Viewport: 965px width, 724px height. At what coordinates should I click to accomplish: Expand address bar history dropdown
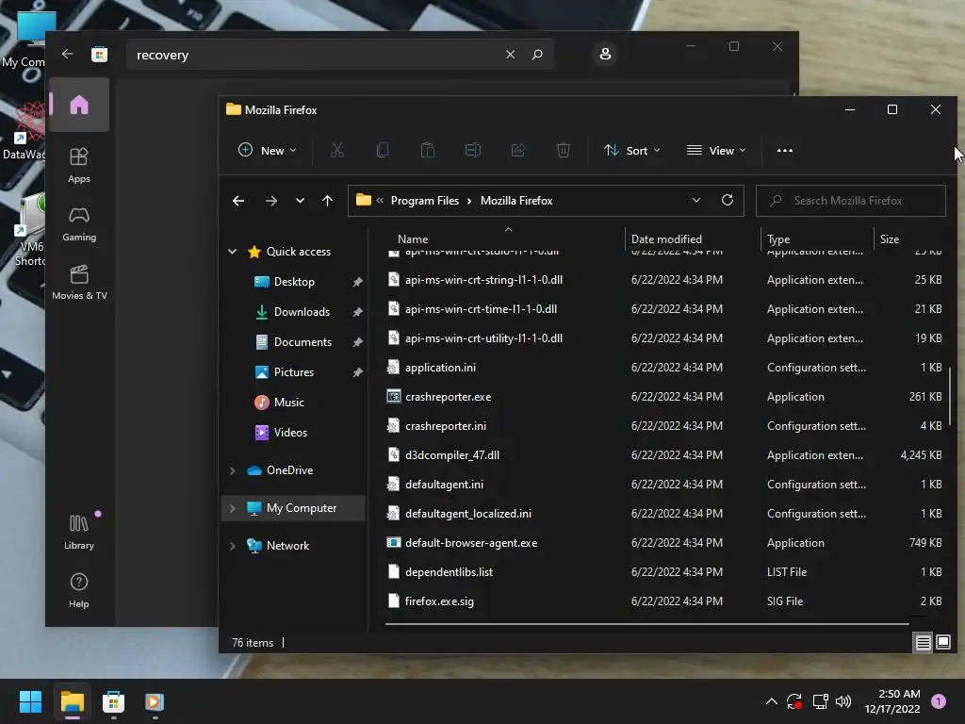696,201
